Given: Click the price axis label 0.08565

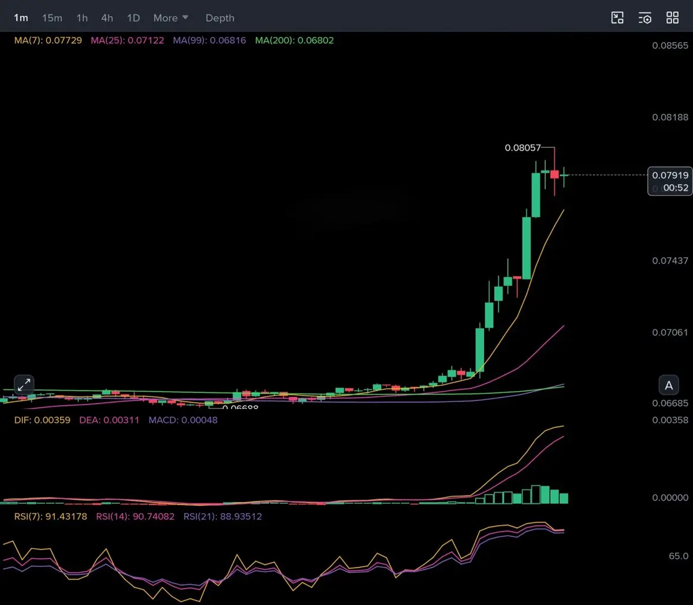Looking at the screenshot, I should (670, 46).
